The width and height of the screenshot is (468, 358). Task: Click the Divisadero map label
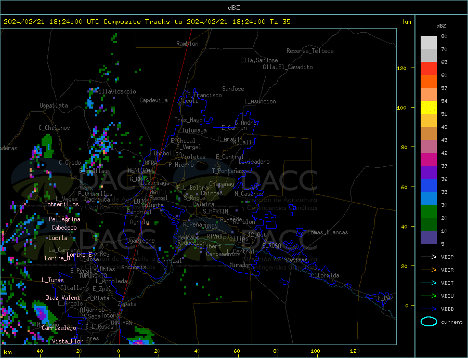[x=254, y=162]
